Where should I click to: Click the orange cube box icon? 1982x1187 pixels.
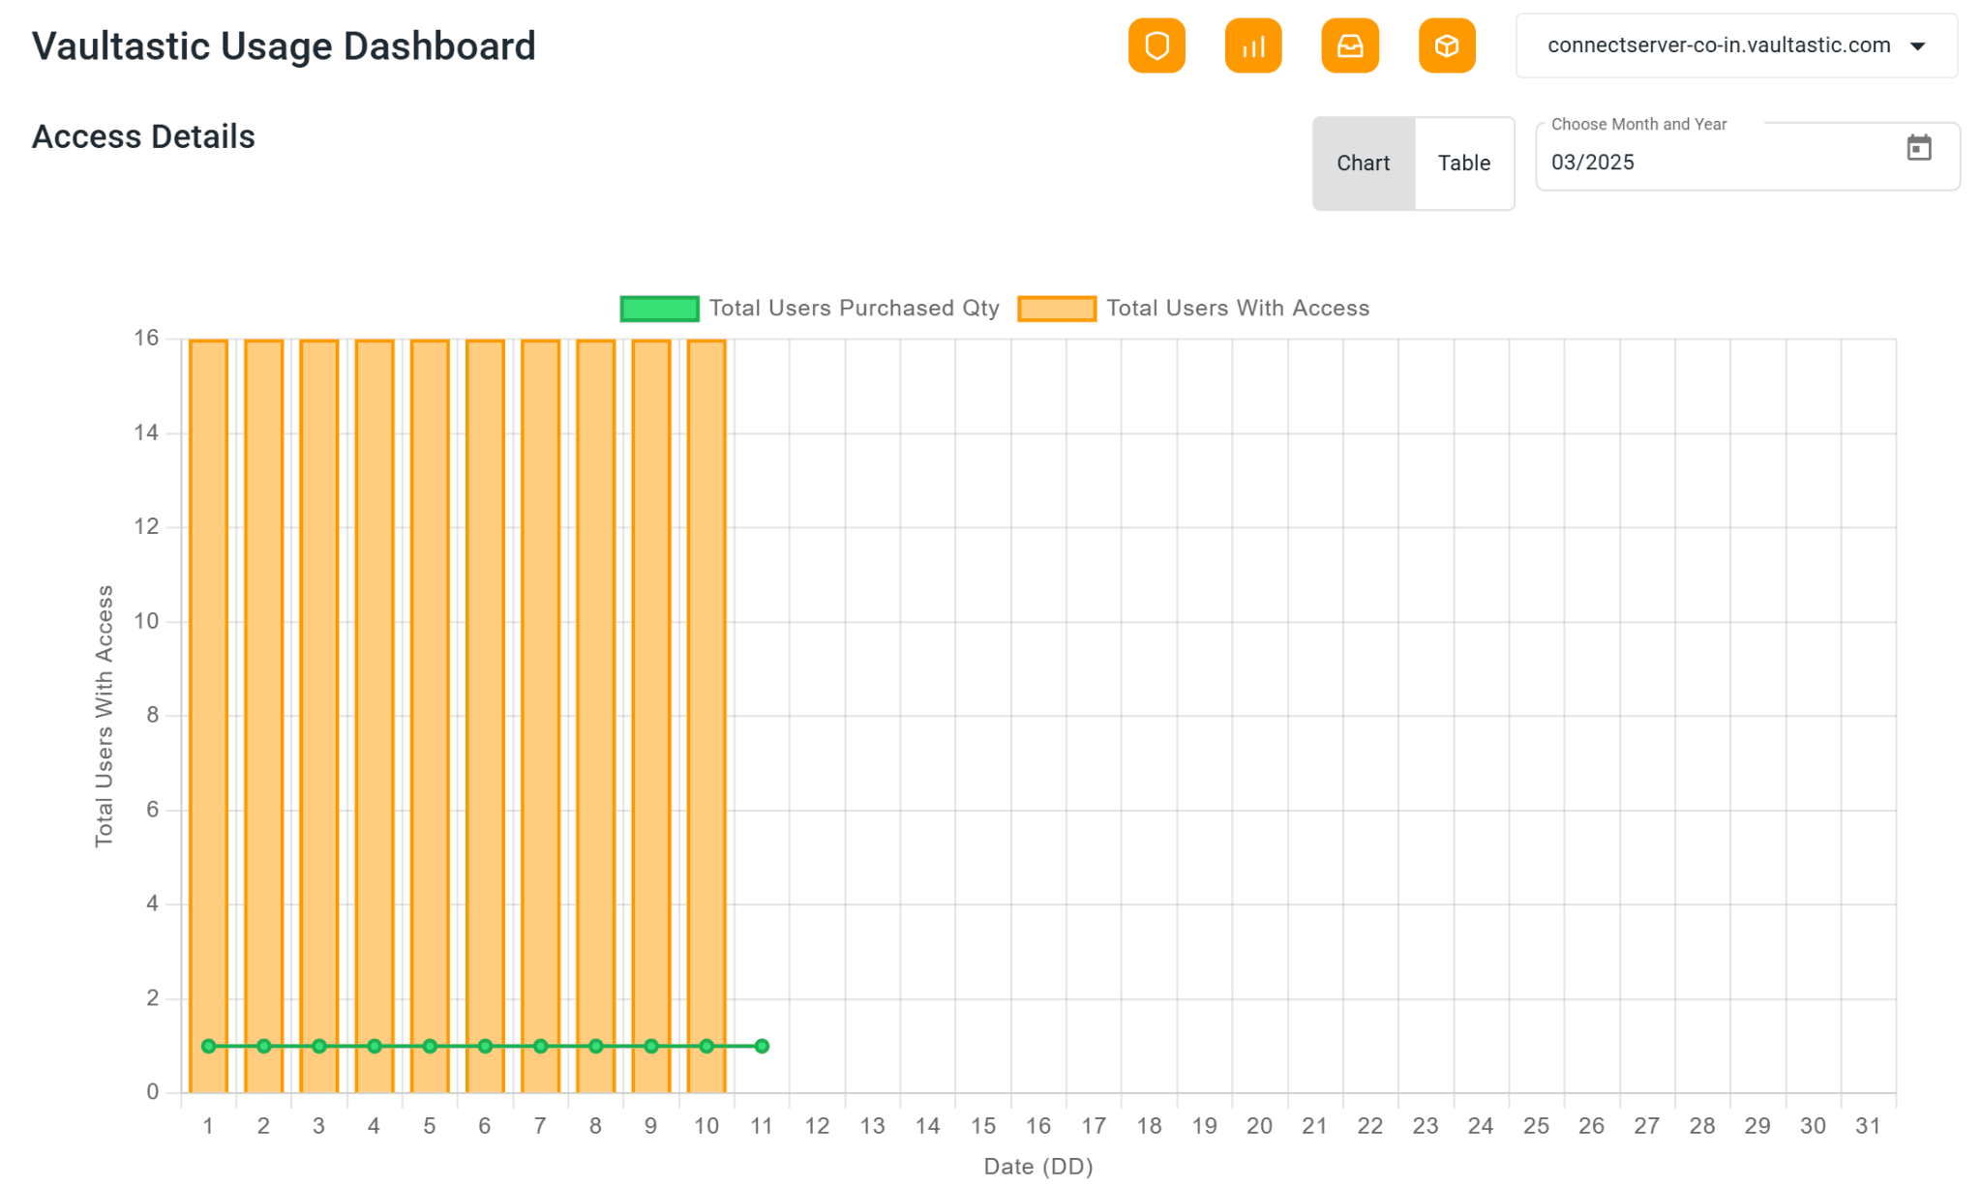pyautogui.click(x=1446, y=45)
